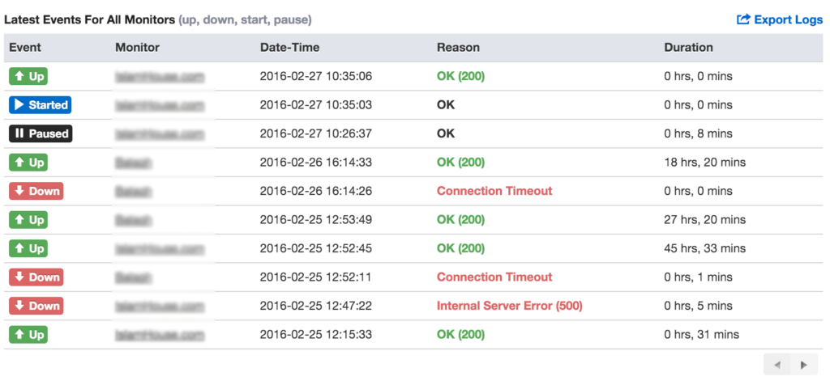The width and height of the screenshot is (830, 385).
Task: Open the Internal Server Error (500) reason
Action: [x=509, y=306]
